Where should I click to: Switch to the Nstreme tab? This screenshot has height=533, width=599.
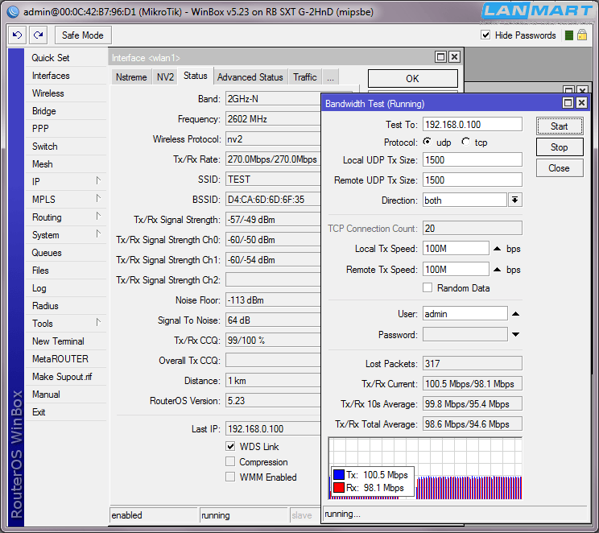coord(131,77)
